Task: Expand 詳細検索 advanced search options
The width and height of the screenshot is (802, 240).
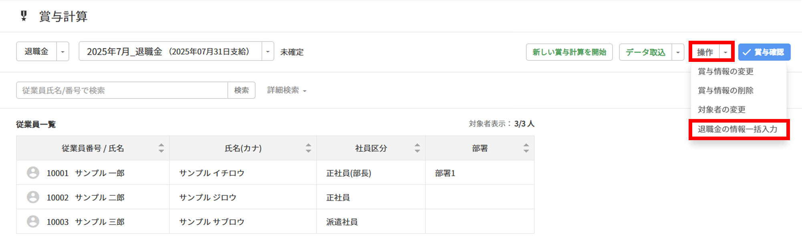Action: [x=286, y=90]
